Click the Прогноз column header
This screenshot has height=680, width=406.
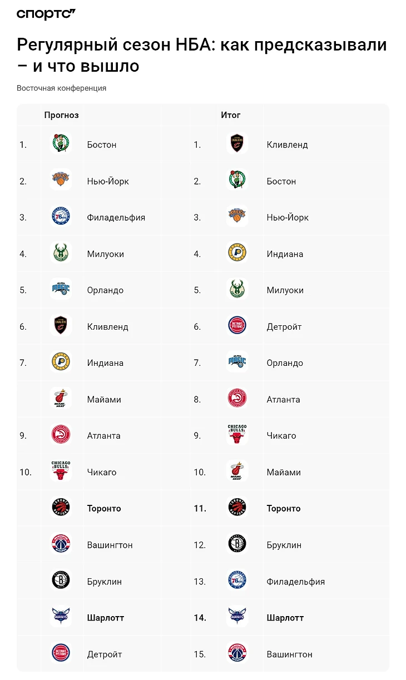click(62, 115)
